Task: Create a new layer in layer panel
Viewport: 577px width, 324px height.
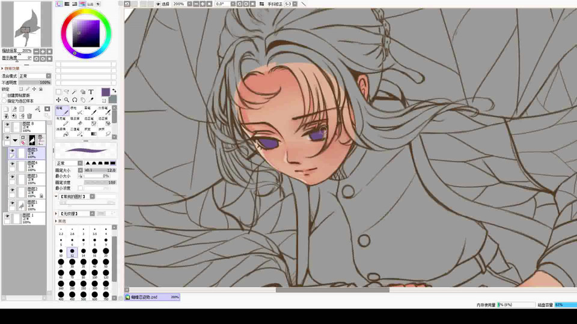Action: (6, 109)
